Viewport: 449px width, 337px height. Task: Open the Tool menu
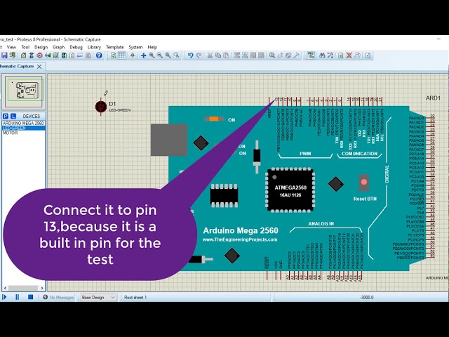point(25,47)
